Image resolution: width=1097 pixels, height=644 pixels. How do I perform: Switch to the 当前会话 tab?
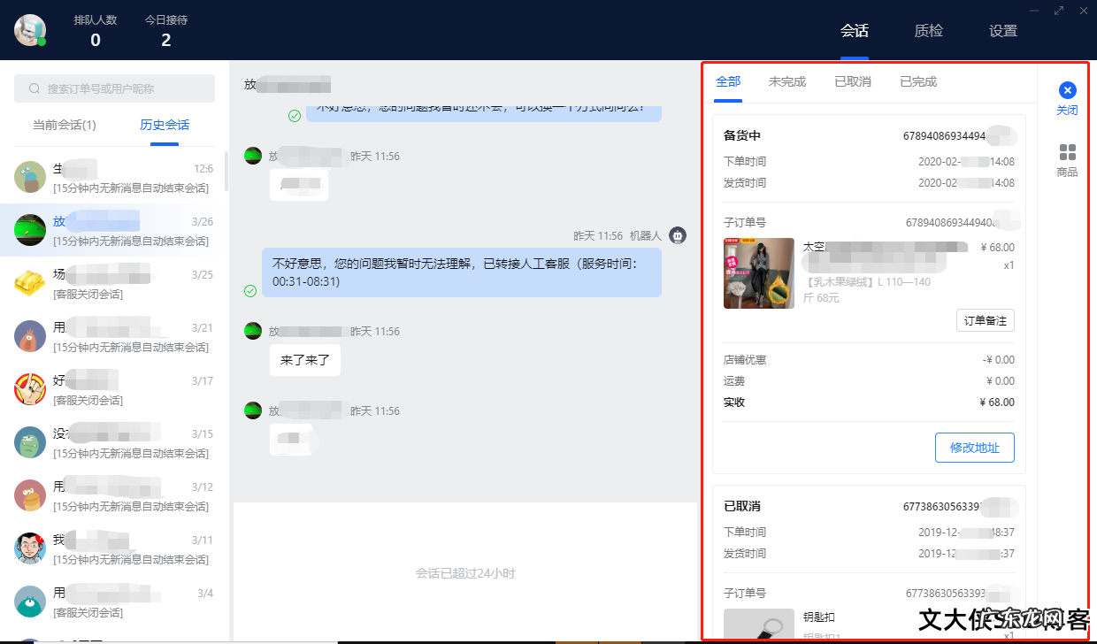click(65, 125)
